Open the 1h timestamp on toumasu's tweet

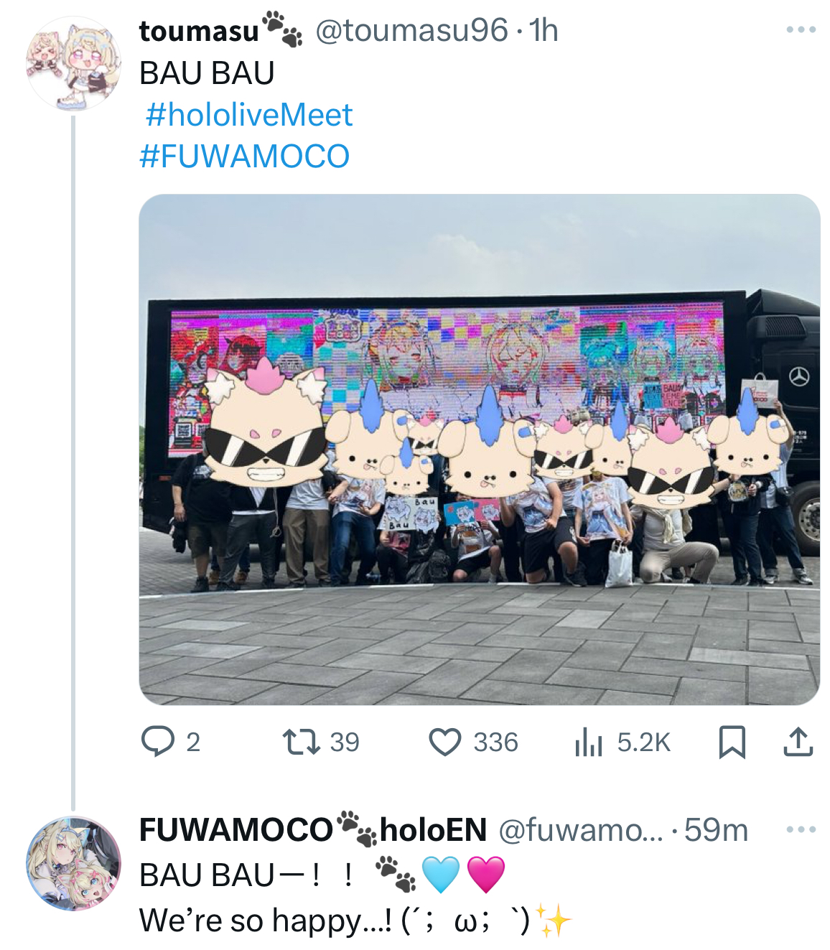(544, 30)
